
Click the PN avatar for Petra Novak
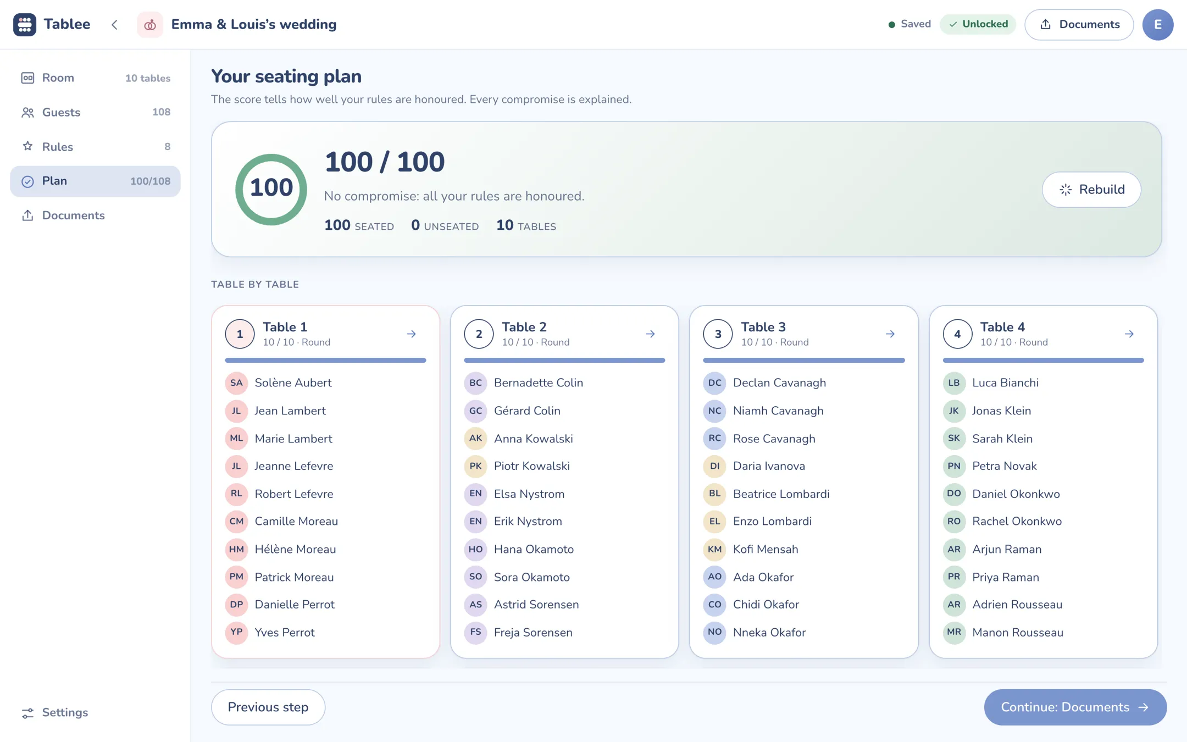point(954,466)
